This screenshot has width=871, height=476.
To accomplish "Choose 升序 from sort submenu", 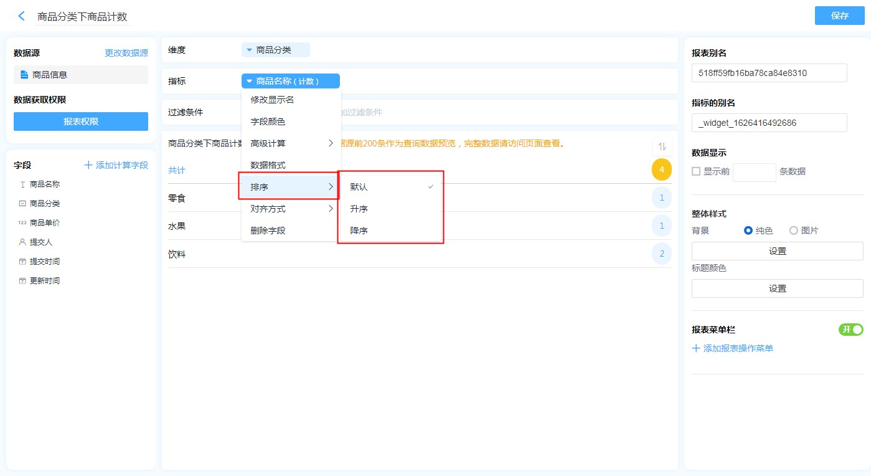I will point(359,209).
